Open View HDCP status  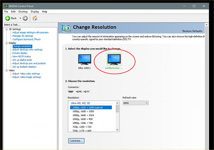coord(22,56)
